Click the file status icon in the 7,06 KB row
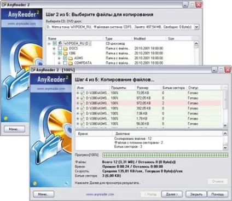 [82, 113]
